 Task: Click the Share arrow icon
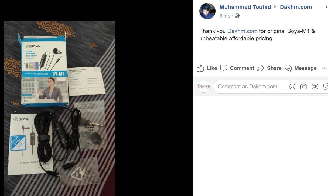click(x=261, y=68)
